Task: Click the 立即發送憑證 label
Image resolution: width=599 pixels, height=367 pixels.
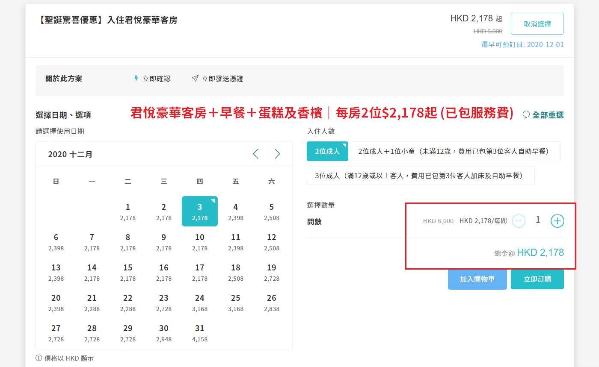Action: coord(222,79)
